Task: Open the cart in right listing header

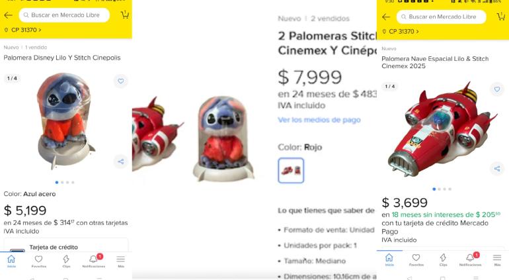Action: coord(501,17)
